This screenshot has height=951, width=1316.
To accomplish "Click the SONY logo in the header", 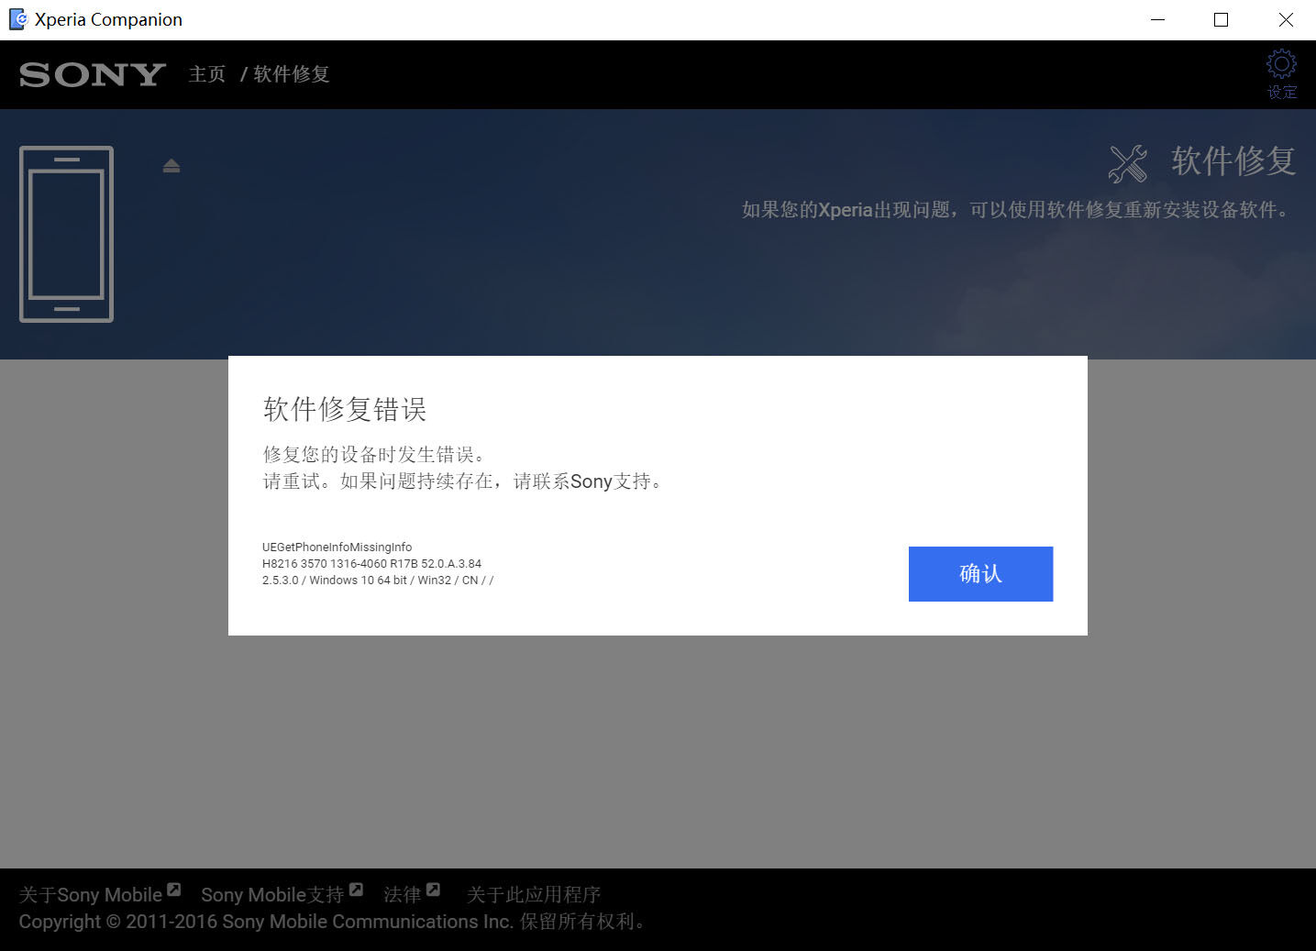I will pyautogui.click(x=93, y=74).
